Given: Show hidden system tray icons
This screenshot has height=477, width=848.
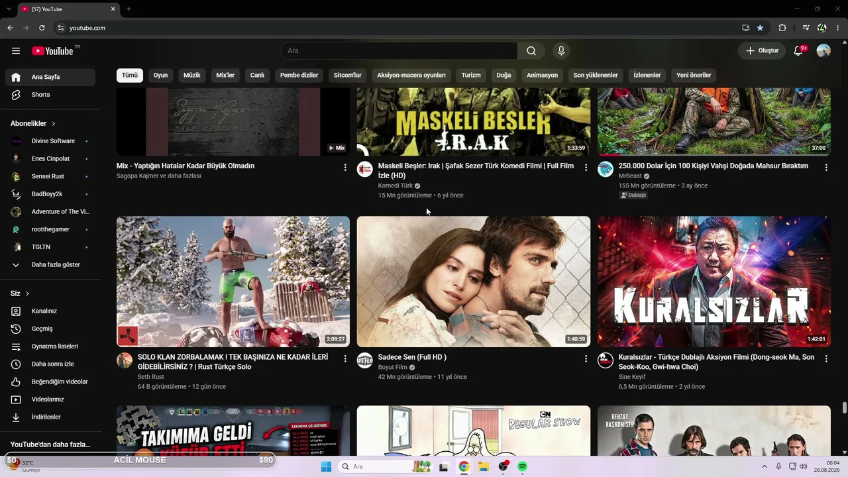Looking at the screenshot, I should (x=764, y=466).
